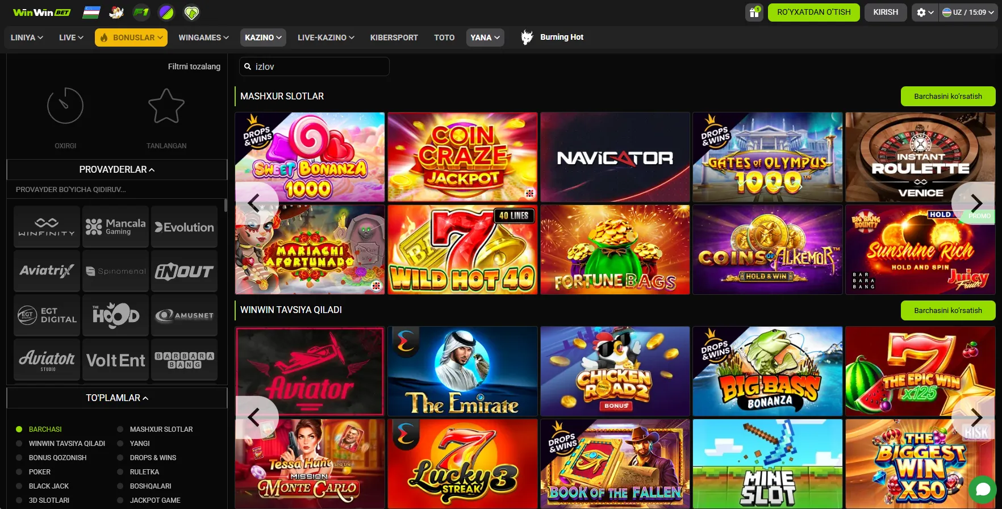Open the live chat bubble

(983, 490)
